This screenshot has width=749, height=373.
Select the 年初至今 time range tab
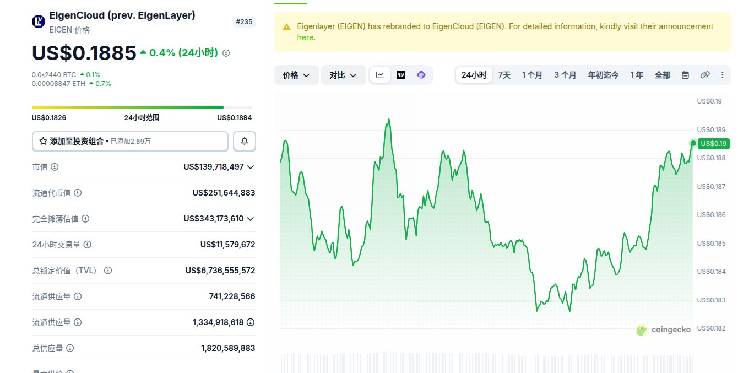[x=603, y=75]
